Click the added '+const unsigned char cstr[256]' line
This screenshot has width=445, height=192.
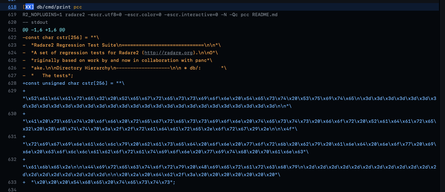pyautogui.click(x=74, y=83)
